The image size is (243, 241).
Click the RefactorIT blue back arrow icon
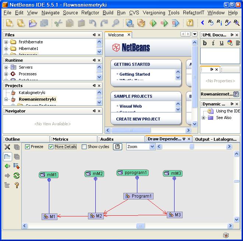point(202,22)
